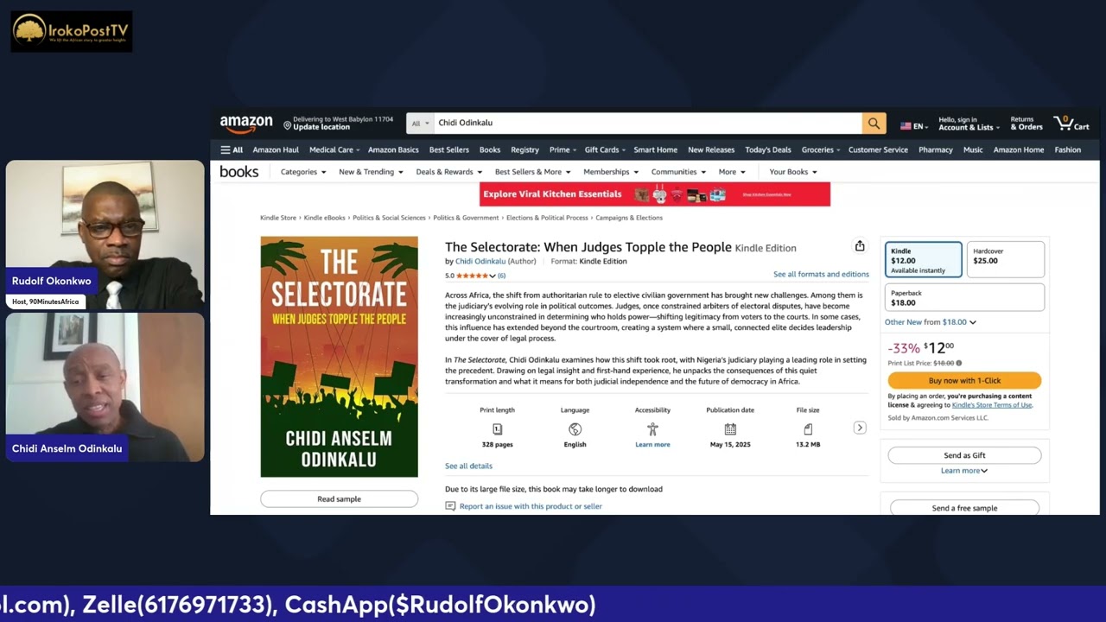The height and width of the screenshot is (622, 1106).
Task: Expand Learn more under Send as Gift
Action: click(964, 471)
